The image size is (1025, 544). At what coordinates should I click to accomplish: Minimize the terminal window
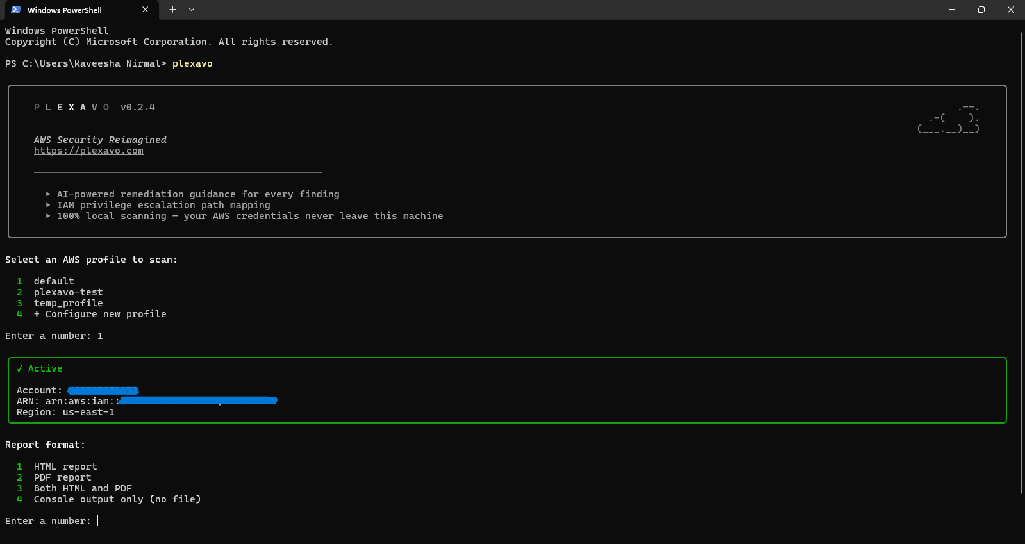coord(951,10)
